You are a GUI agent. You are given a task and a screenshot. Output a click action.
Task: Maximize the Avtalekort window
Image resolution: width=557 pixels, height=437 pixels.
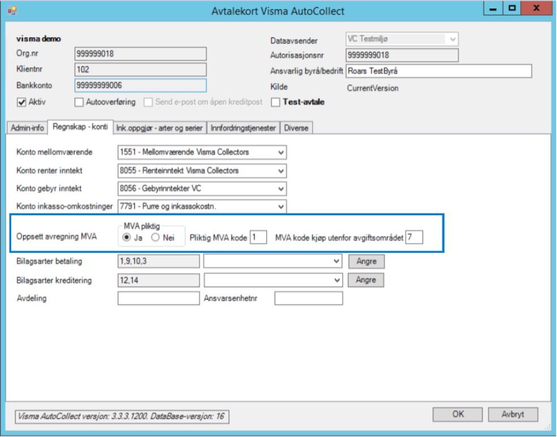click(512, 8)
